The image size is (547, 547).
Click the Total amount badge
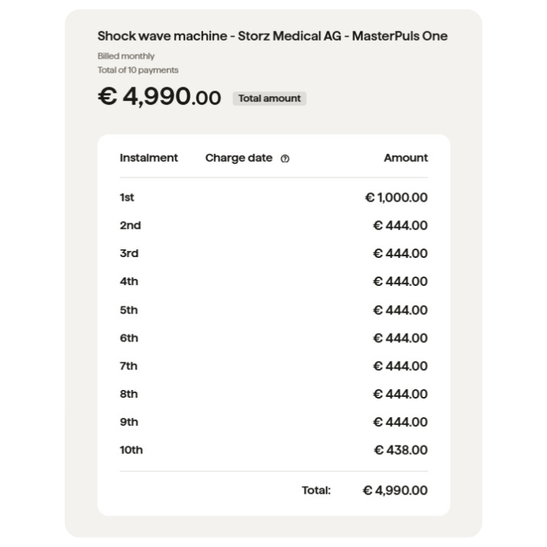[x=269, y=98]
